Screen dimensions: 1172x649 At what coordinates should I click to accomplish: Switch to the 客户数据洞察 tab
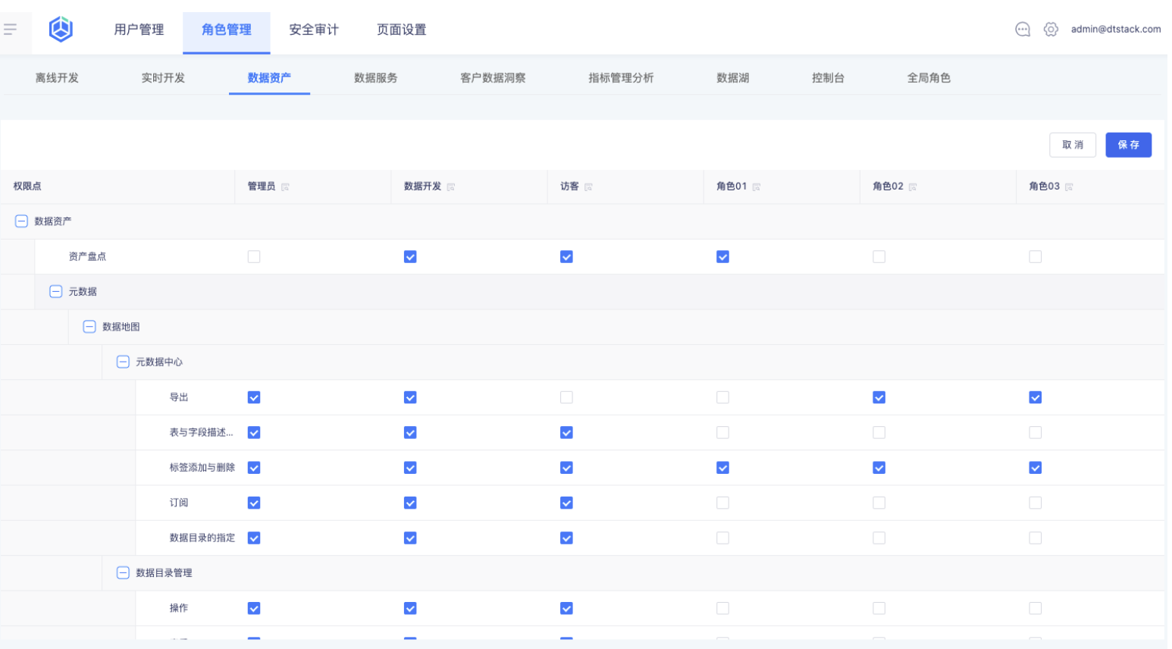click(x=493, y=78)
